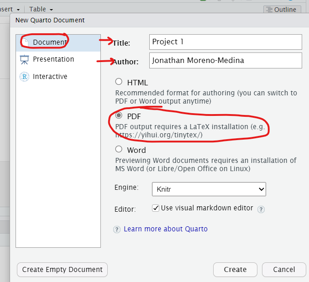Open the partially hidden Insert dropdown

point(11,9)
